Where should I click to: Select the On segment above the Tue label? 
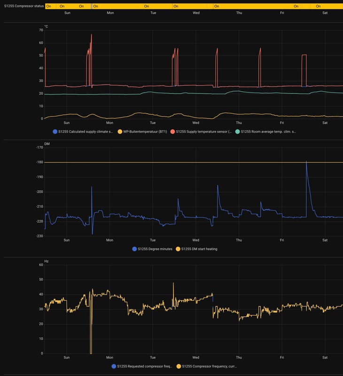point(158,6)
